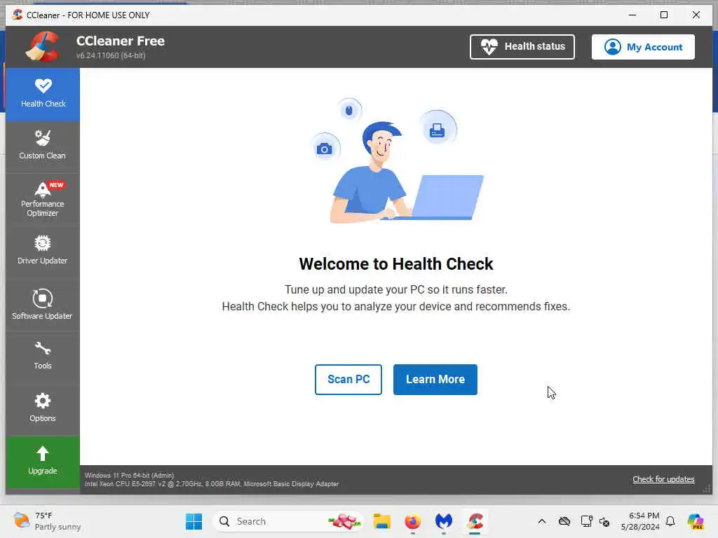Screen dimensions: 718x538
Task: Click the network display tray icon
Action: 586,521
